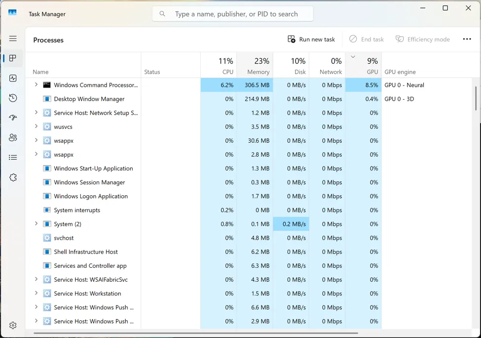
Task: Open Task Manager settings gear
Action: (13, 325)
